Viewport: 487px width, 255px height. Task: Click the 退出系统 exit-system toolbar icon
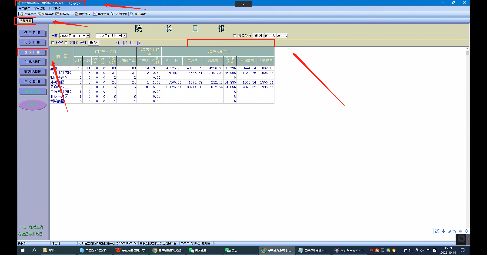click(x=131, y=14)
